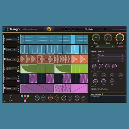Toggle the B button on Dist lane

18,81
